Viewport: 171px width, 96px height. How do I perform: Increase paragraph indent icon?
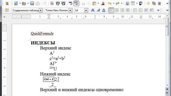tap(152, 10)
